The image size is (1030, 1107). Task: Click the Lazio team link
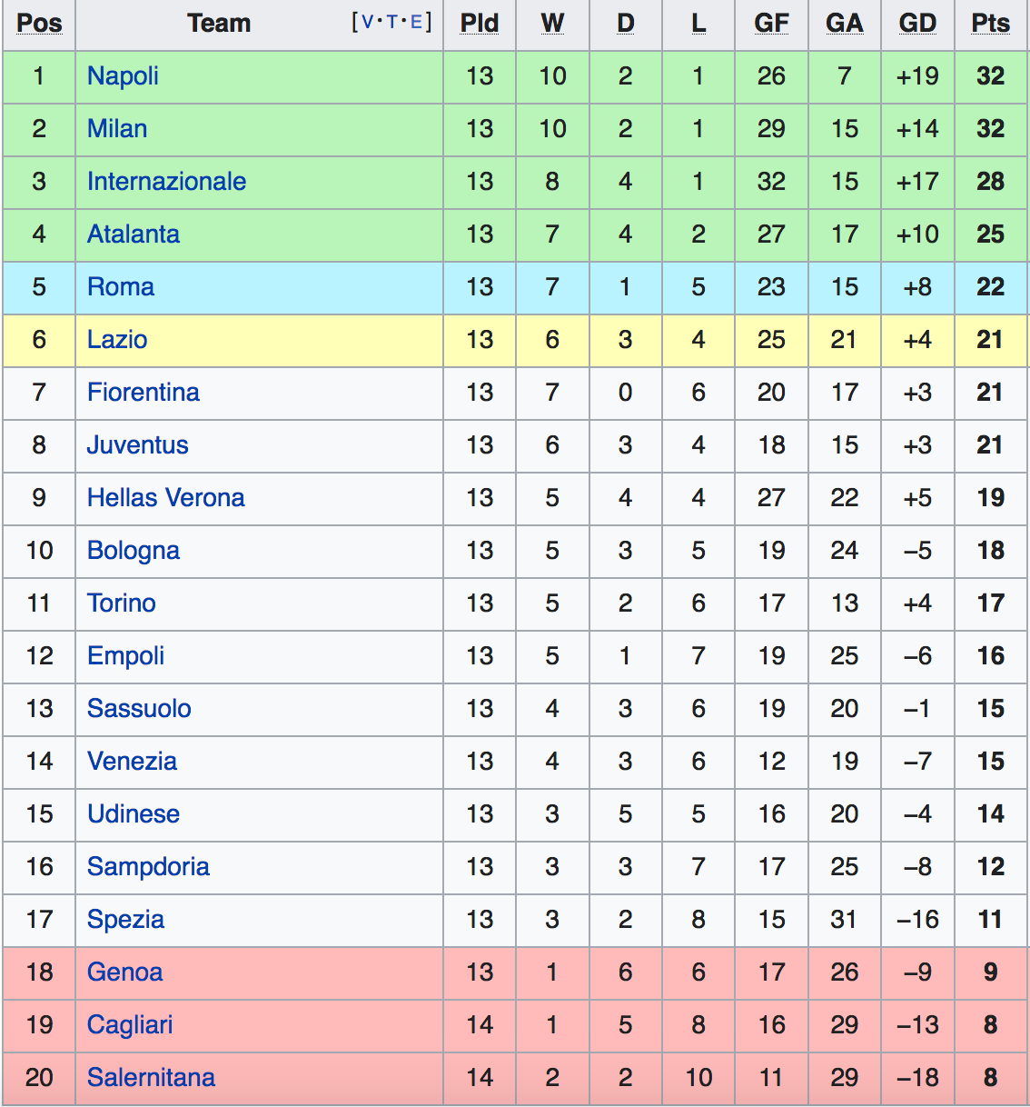coord(117,340)
